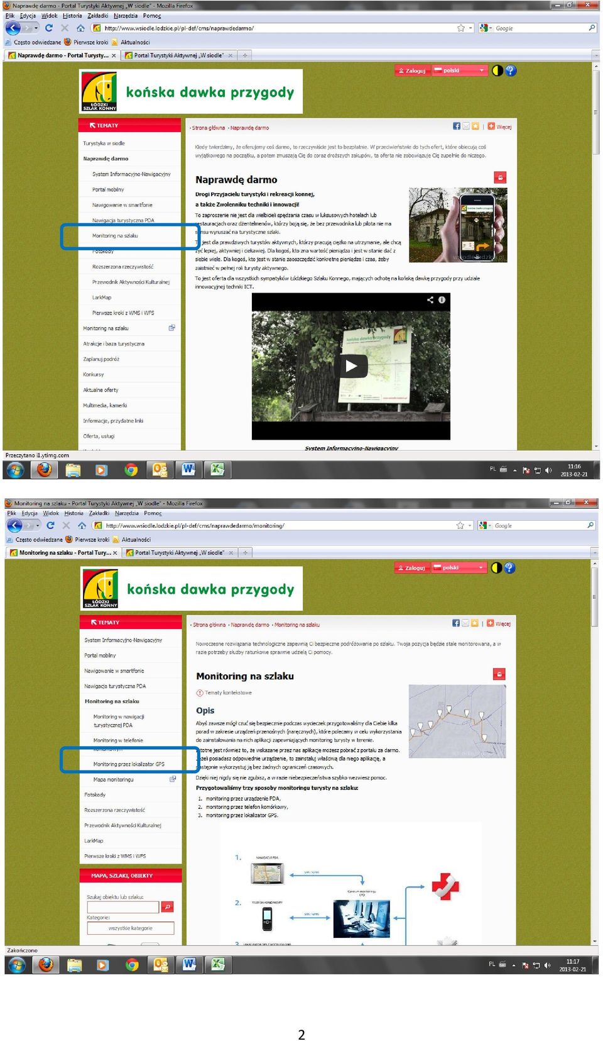Click Więcej sharing link on Monitoring na szlaku page
This screenshot has width=603, height=1041.
tap(499, 623)
